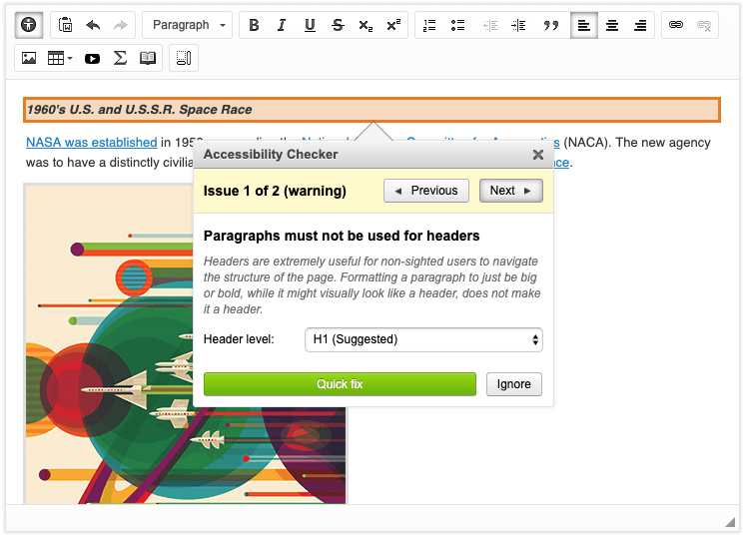Click the 'Accessibility Checker' dialog title
Image resolution: width=744 pixels, height=536 pixels.
pos(271,154)
